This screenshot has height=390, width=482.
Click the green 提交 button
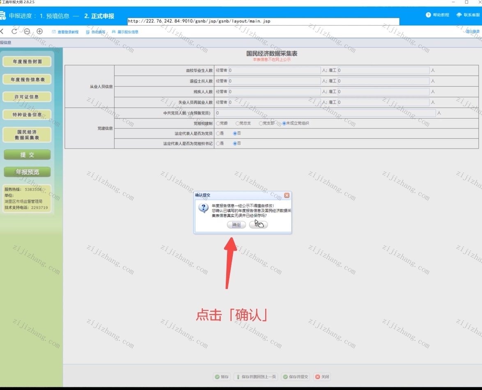pyautogui.click(x=27, y=155)
